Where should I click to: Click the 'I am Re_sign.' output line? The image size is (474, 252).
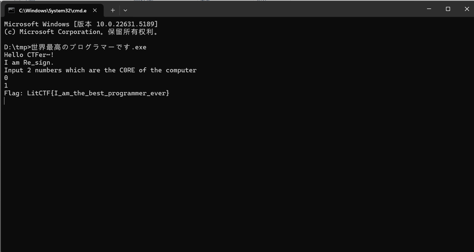[29, 62]
